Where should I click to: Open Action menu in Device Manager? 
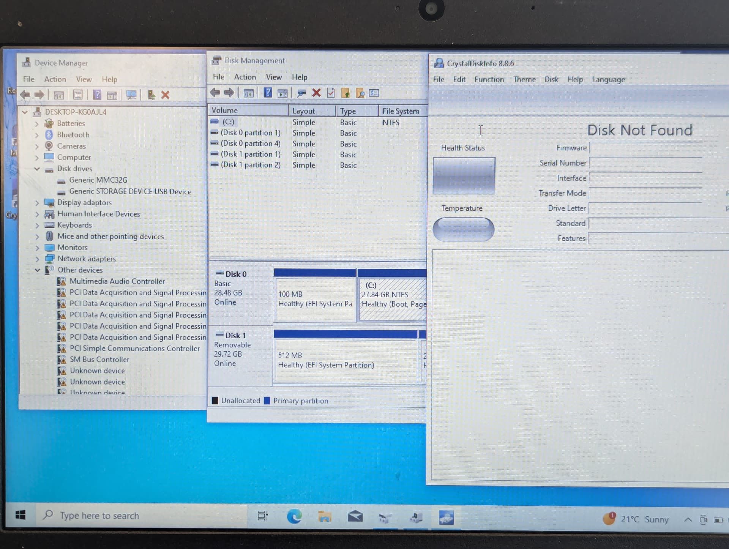point(55,79)
